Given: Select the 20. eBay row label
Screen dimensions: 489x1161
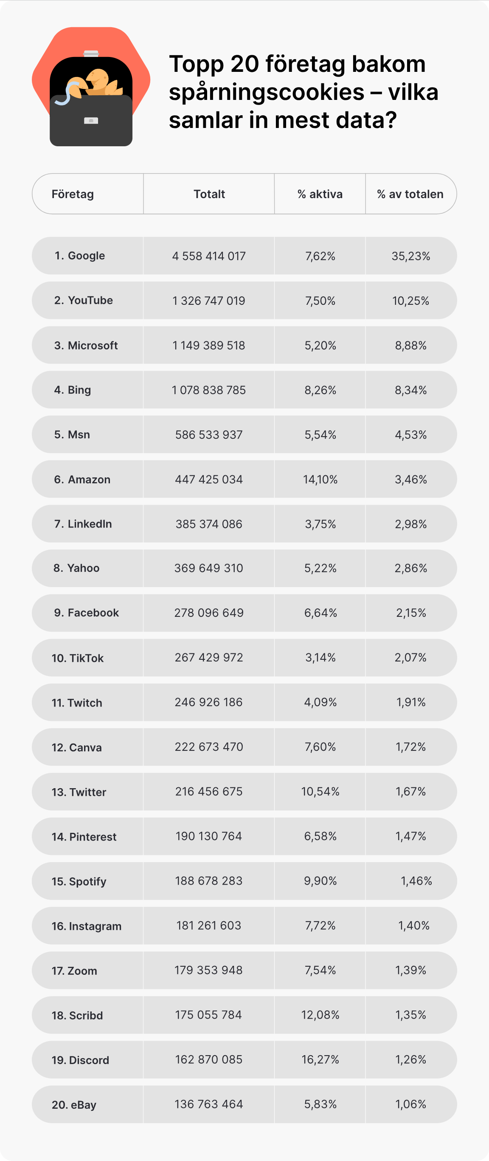Looking at the screenshot, I should point(74,1104).
